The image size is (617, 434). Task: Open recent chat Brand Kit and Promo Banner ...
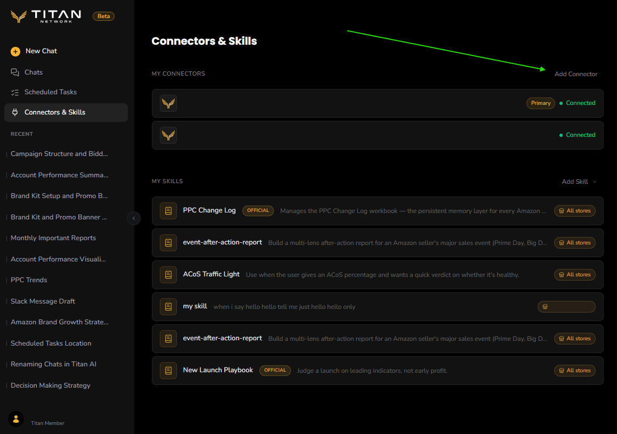[x=59, y=217]
